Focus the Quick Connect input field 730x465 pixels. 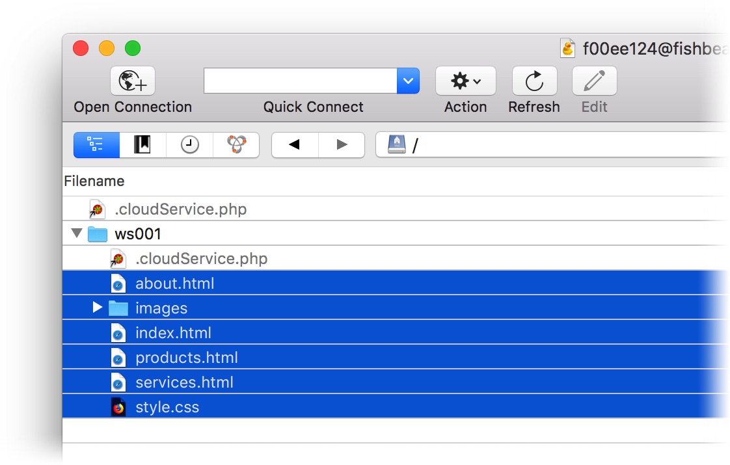[301, 81]
